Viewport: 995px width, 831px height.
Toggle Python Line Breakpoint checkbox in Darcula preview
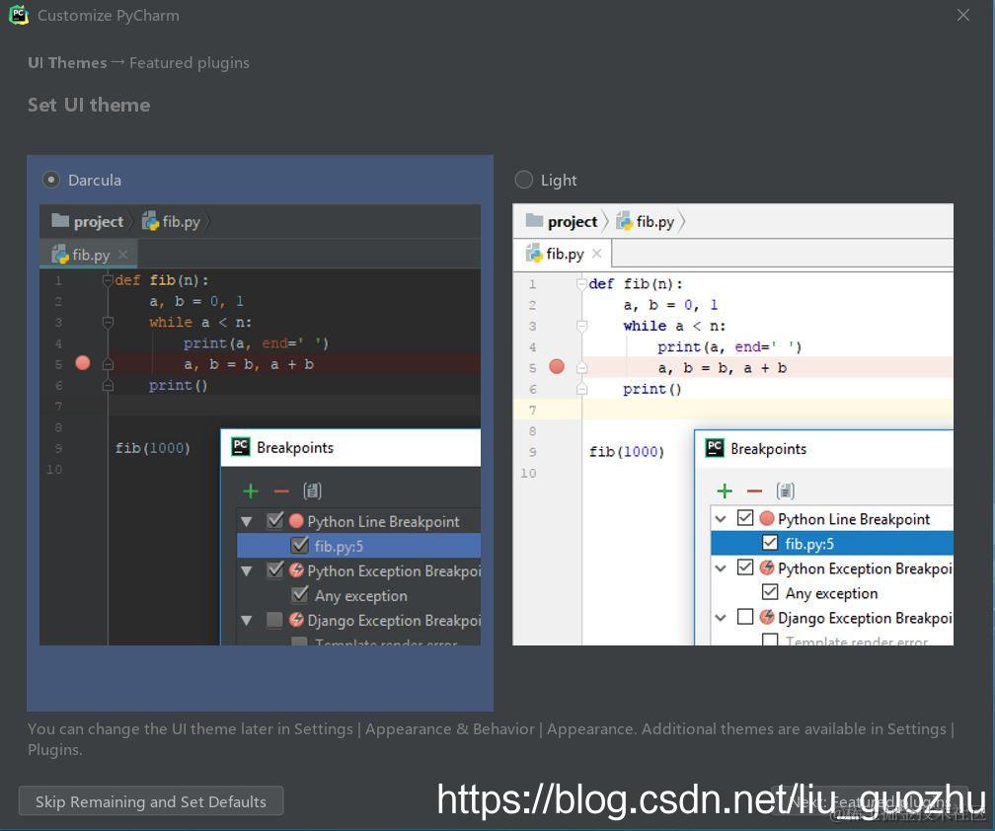coord(274,521)
